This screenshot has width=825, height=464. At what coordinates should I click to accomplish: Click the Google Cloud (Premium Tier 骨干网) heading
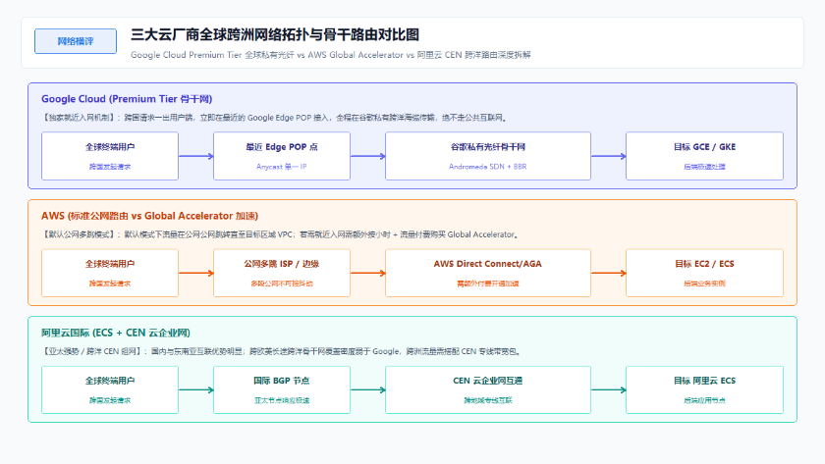(127, 99)
